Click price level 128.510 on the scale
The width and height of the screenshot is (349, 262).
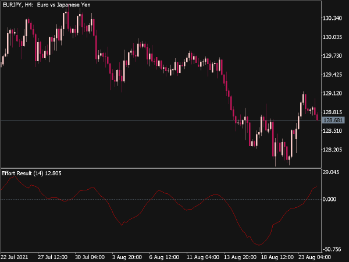pyautogui.click(x=332, y=131)
